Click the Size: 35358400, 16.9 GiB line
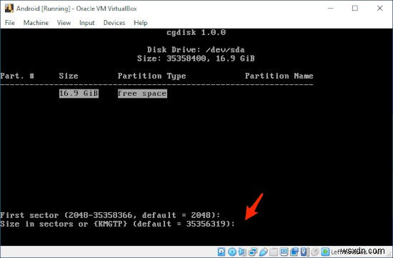The image size is (393, 258). point(196,59)
